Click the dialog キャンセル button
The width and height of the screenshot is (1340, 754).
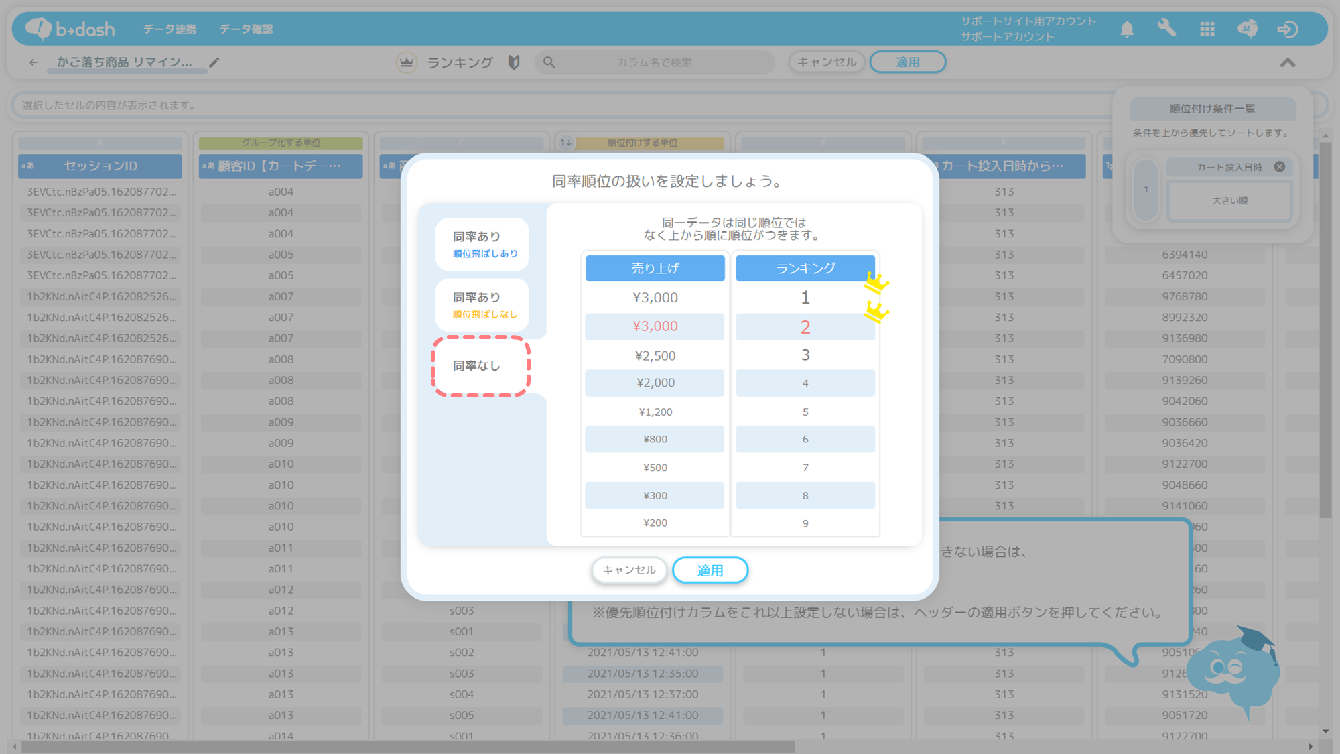tap(629, 570)
